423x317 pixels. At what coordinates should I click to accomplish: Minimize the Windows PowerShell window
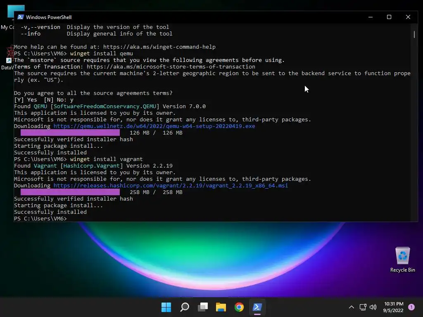coord(371,17)
